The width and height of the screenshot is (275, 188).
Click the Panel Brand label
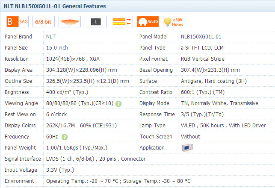pyautogui.click(x=18, y=37)
